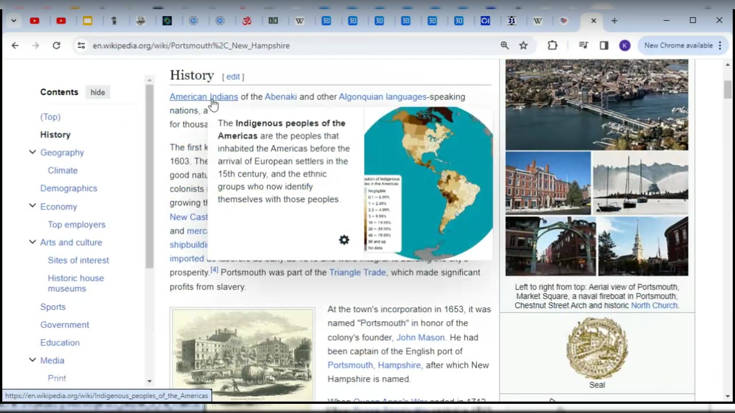Open page preview settings gear
The image size is (735, 413).
(x=344, y=240)
